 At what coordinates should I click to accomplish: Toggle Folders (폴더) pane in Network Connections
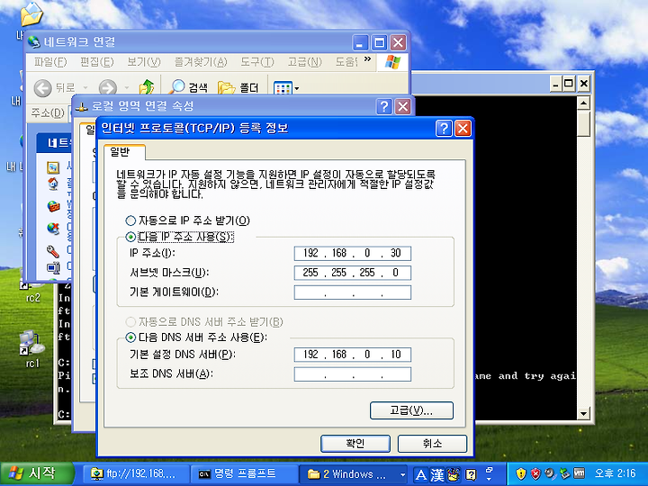[x=238, y=87]
